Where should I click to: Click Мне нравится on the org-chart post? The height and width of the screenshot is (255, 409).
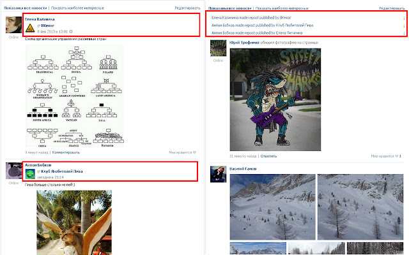pyautogui.click(x=182, y=152)
